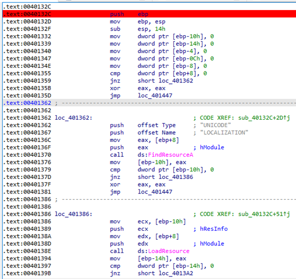The height and width of the screenshot is (279, 296).
Task: Select sub_40132C+2D cross reference
Action: pos(264,118)
